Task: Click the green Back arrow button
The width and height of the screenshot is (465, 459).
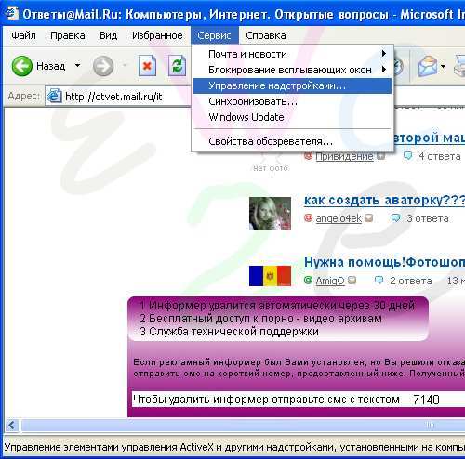Action: [x=22, y=66]
